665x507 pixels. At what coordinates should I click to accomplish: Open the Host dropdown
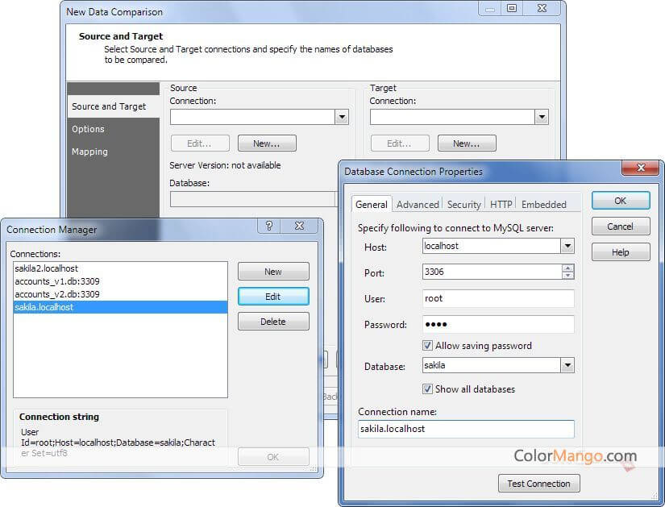[567, 246]
